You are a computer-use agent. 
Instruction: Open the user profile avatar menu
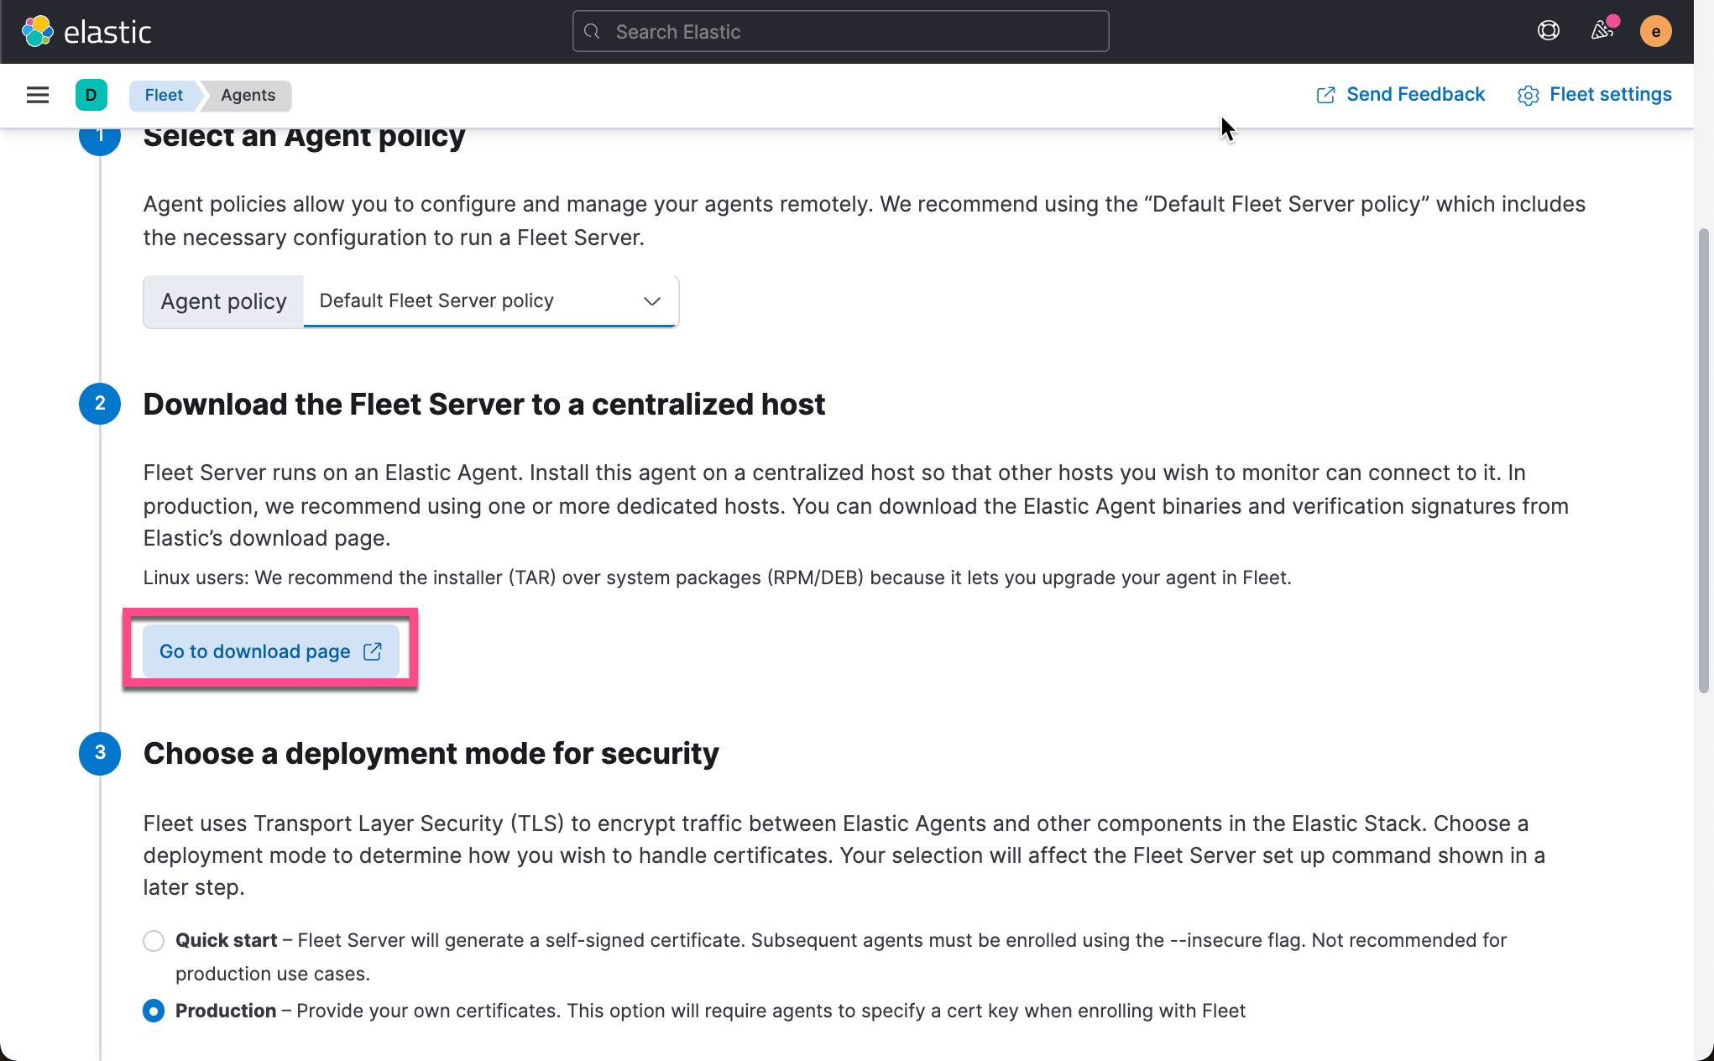[x=1655, y=30]
